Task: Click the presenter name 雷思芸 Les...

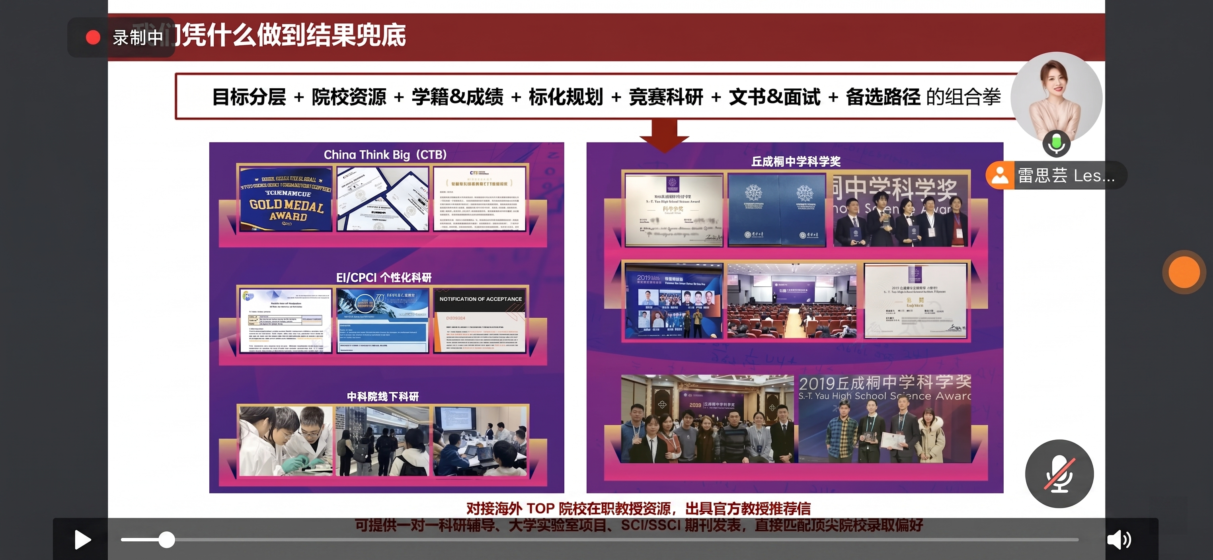Action: tap(1066, 175)
